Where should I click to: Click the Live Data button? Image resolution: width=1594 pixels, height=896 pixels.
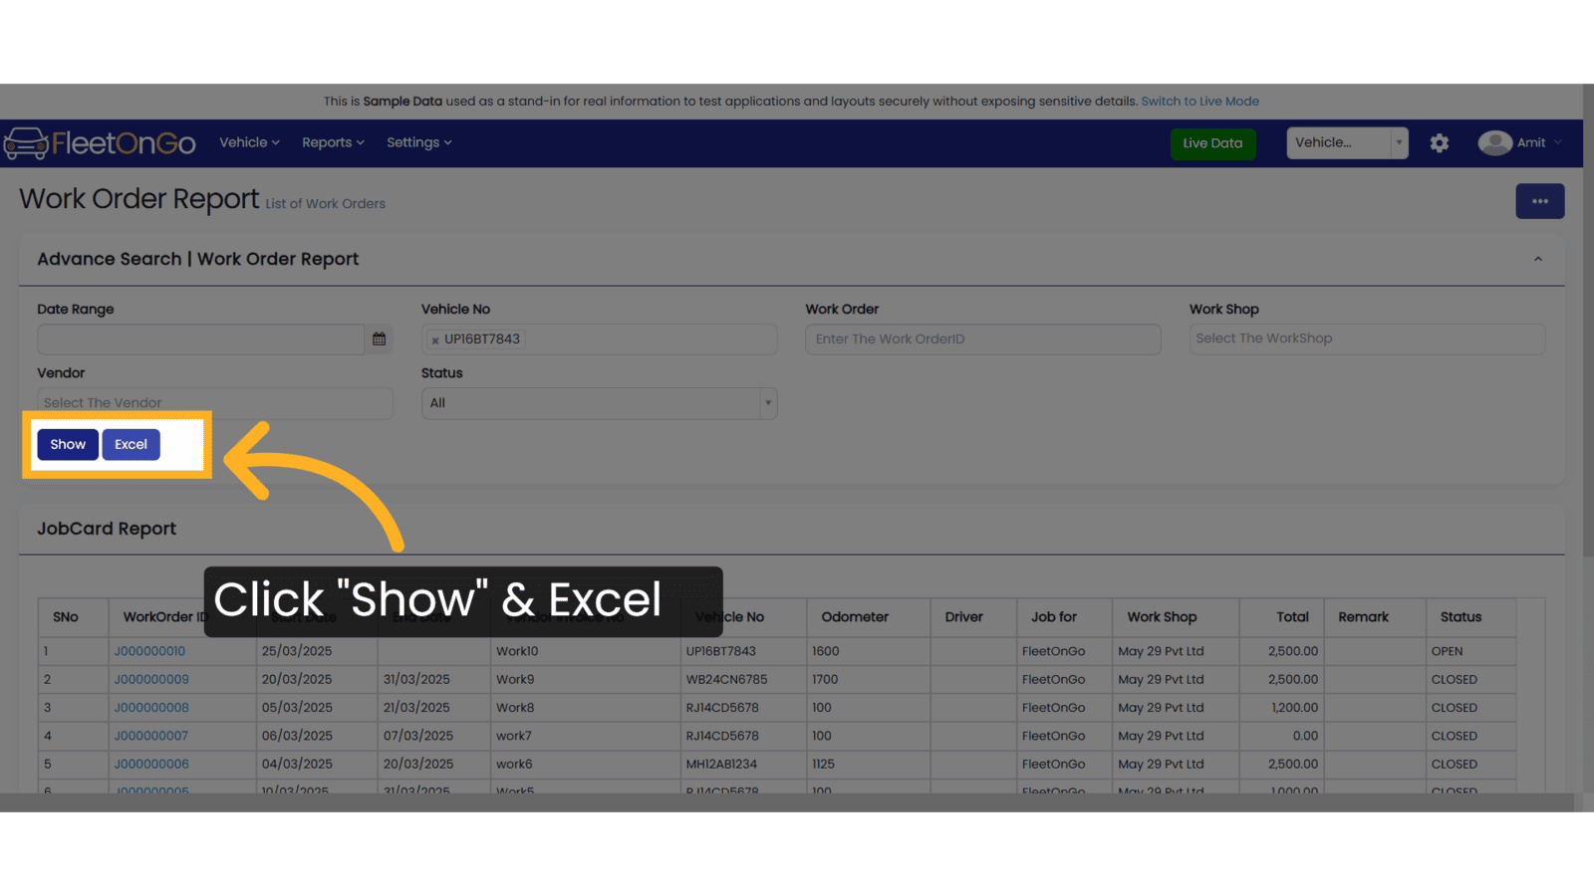1212,143
